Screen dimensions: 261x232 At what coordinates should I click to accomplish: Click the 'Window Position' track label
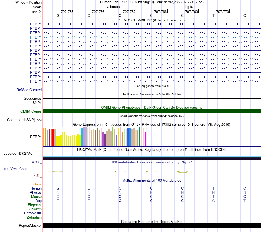(29, 2)
